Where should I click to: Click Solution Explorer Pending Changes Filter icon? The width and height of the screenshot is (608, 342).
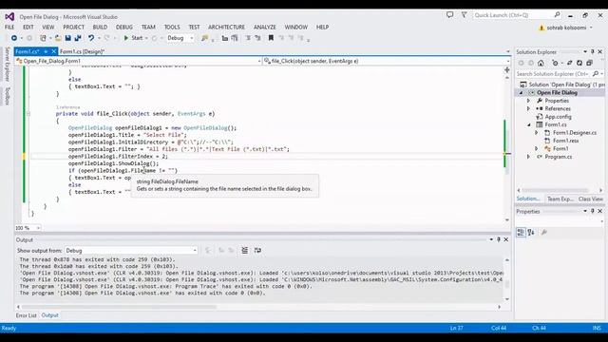[x=555, y=63]
